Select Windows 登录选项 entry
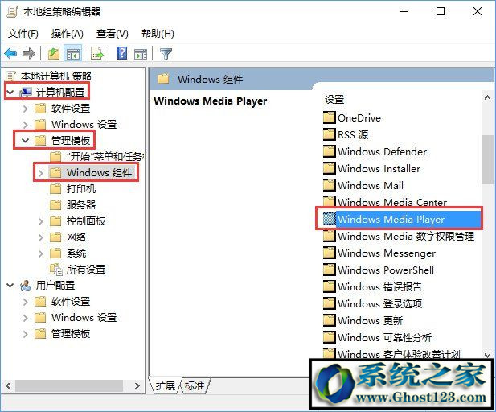 point(379,303)
